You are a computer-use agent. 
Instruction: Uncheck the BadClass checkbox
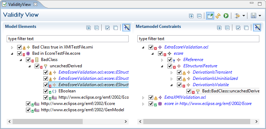[28, 60]
